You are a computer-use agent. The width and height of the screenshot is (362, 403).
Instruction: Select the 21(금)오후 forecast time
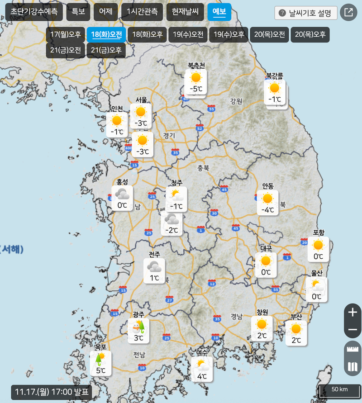tap(106, 50)
